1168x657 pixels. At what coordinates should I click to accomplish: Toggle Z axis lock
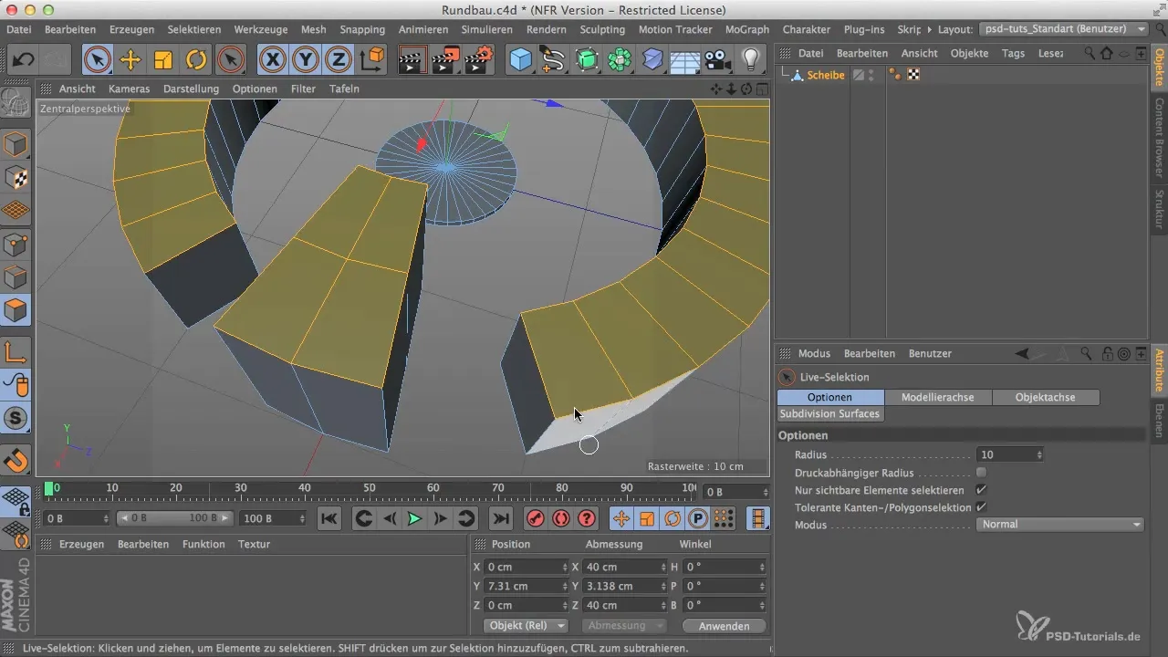(x=339, y=60)
